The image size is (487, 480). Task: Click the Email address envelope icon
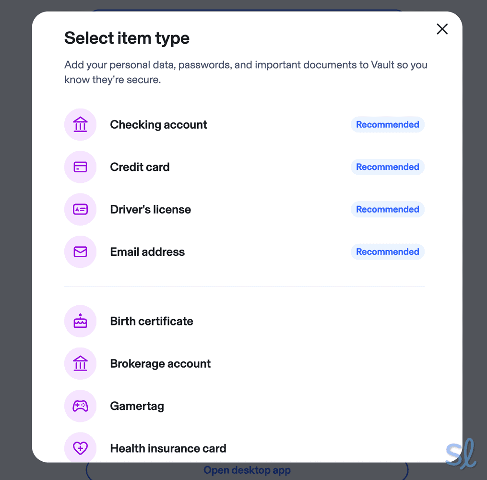pos(80,252)
